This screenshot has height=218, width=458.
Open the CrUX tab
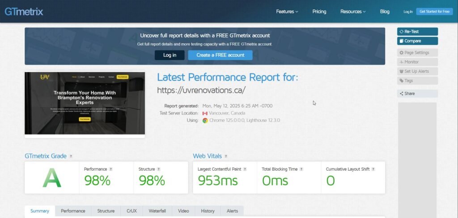pos(131,211)
